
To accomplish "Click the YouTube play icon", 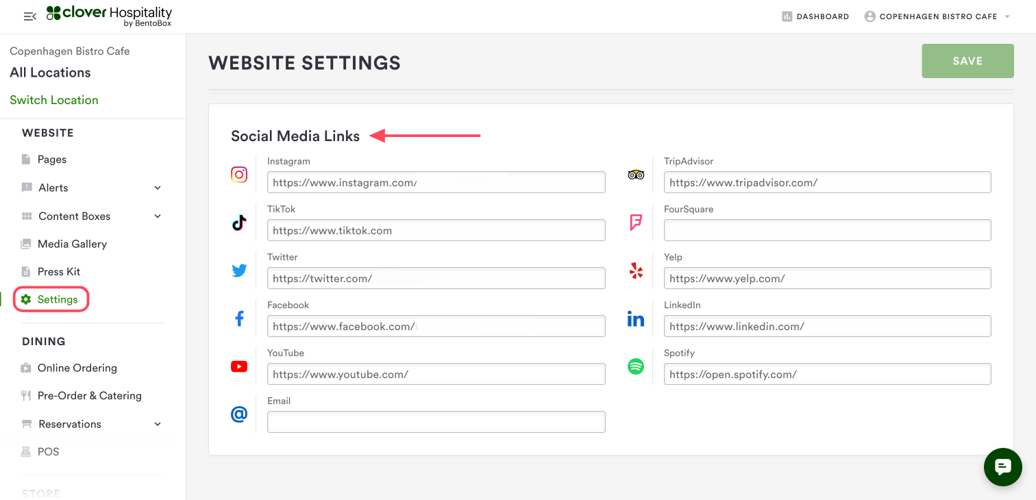I will pyautogui.click(x=239, y=366).
